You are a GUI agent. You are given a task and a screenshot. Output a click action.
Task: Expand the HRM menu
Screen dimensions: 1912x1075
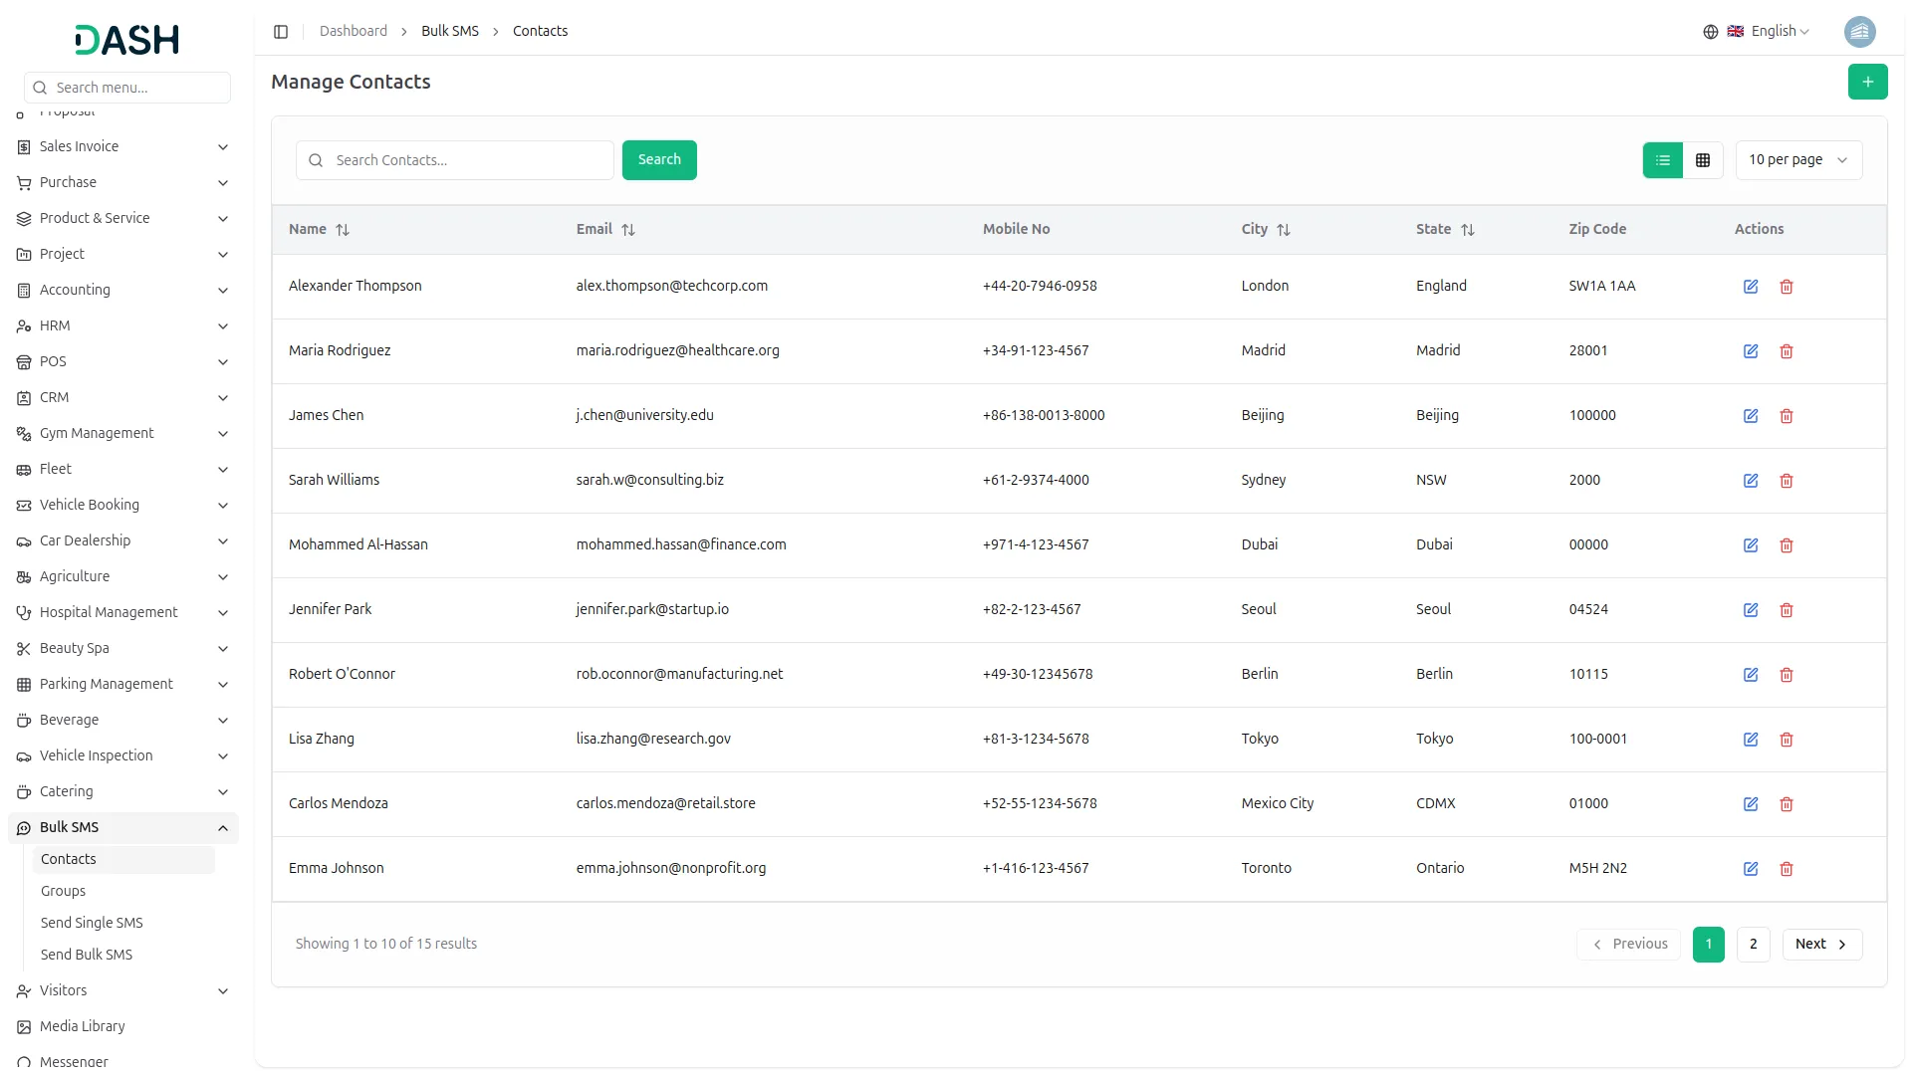[x=123, y=326]
